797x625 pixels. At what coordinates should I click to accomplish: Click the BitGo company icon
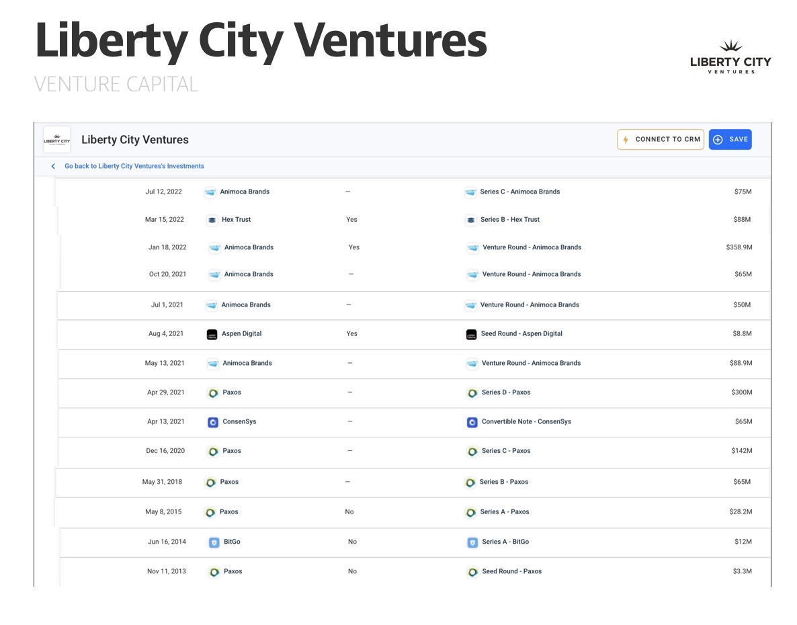pyautogui.click(x=214, y=542)
